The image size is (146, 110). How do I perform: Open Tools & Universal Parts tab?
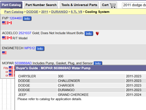pyautogui.click(x=79, y=5)
